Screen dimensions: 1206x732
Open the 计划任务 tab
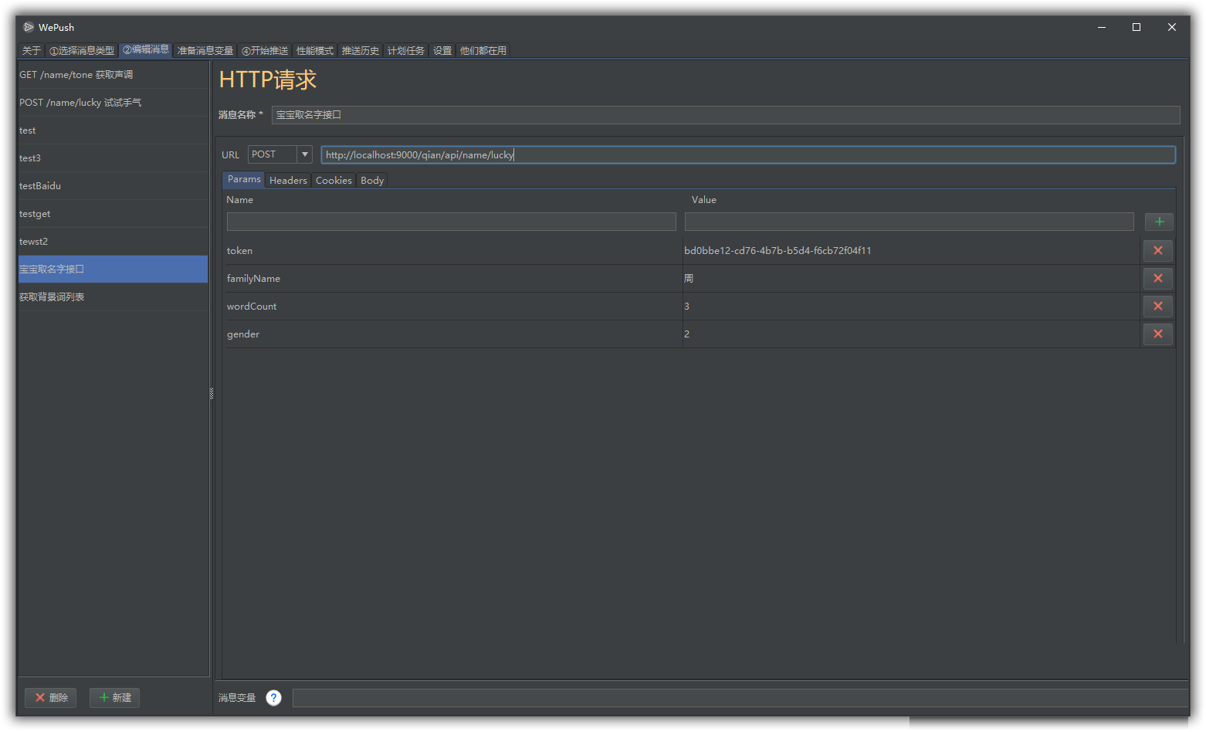tap(406, 51)
